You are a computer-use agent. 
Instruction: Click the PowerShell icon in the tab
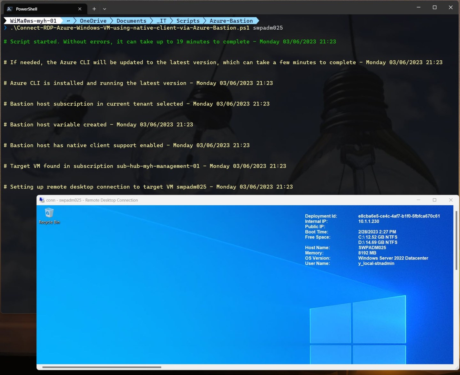(x=10, y=9)
